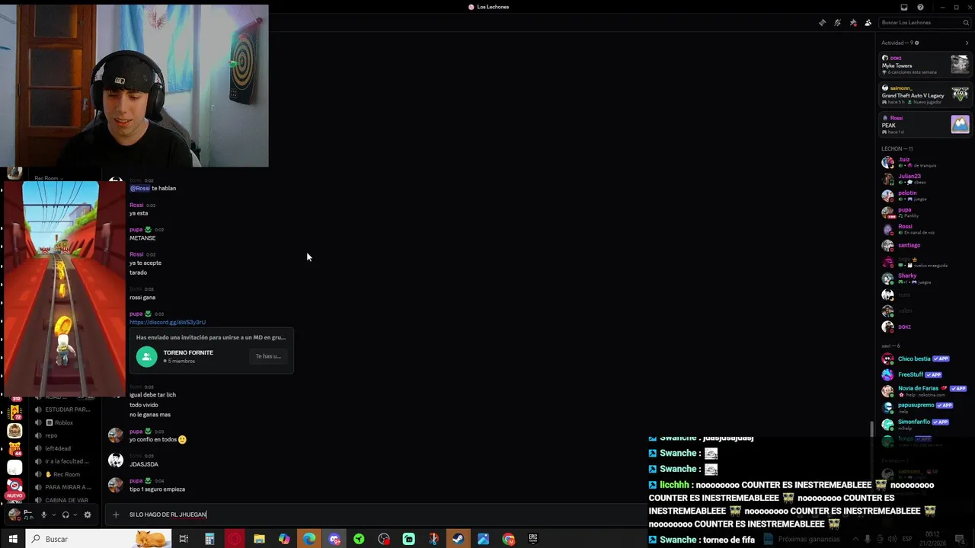Click the Windows taskbar Buscar search box

(99, 539)
